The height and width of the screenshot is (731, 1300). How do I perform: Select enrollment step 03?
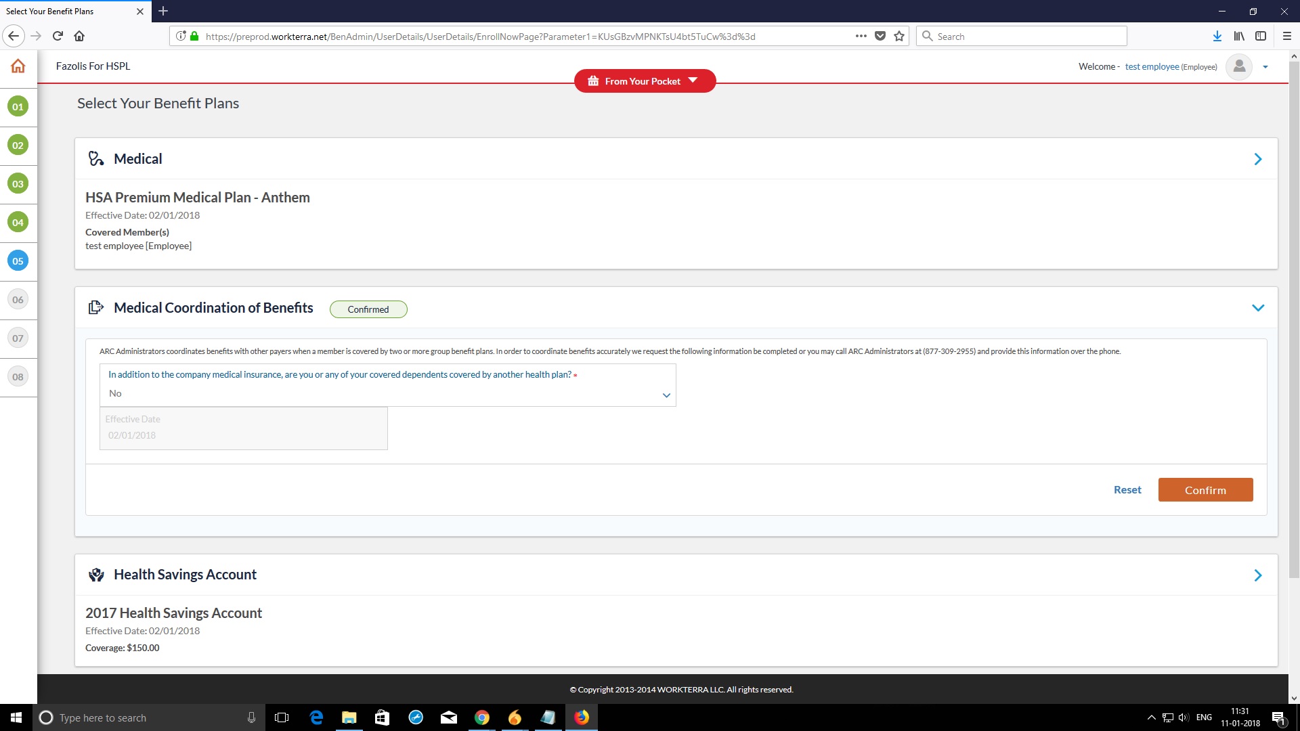pos(18,183)
